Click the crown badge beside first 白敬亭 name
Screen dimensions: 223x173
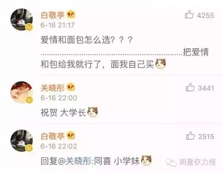coord(71,14)
